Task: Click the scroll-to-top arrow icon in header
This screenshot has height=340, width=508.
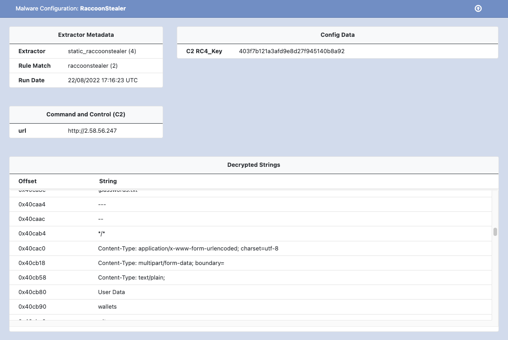Action: click(x=478, y=9)
